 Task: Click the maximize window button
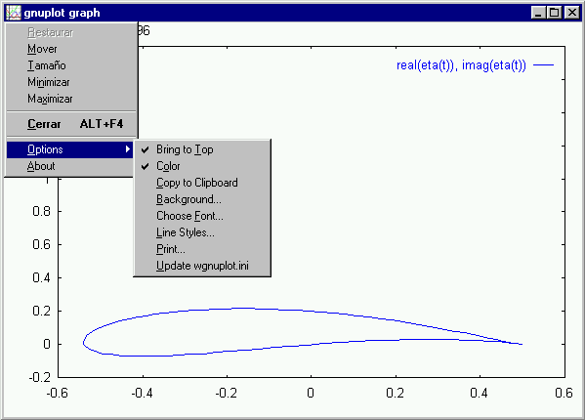coord(555,13)
